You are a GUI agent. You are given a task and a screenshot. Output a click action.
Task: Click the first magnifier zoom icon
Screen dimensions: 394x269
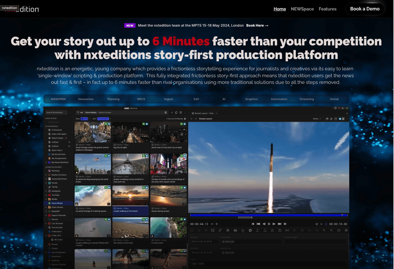pyautogui.click(x=324, y=231)
